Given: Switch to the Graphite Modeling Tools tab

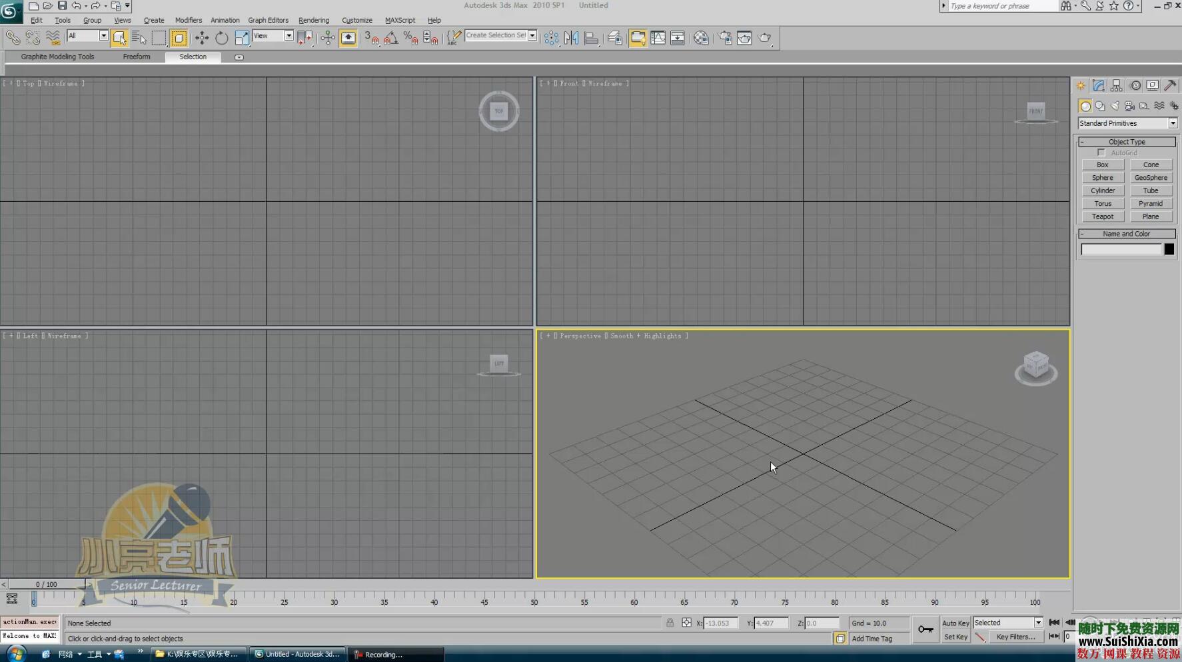Looking at the screenshot, I should [x=57, y=57].
